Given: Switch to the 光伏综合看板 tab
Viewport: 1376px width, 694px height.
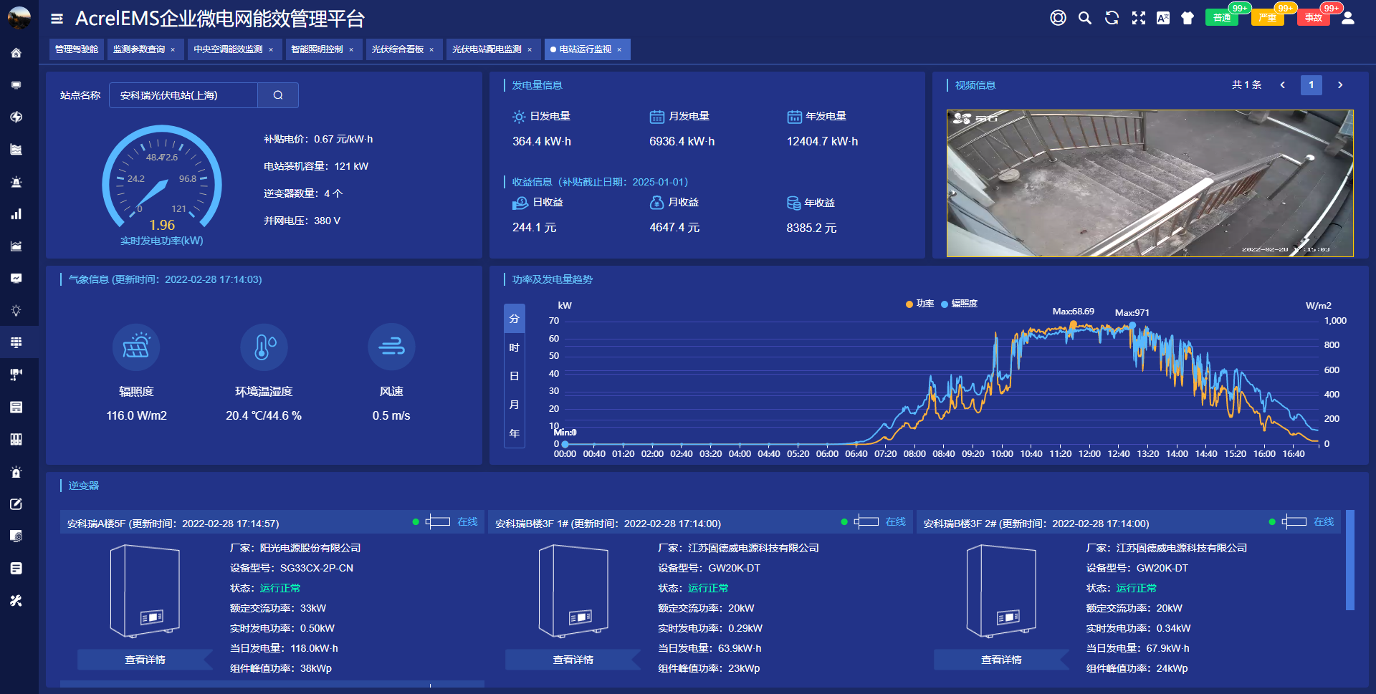Looking at the screenshot, I should click(x=398, y=49).
